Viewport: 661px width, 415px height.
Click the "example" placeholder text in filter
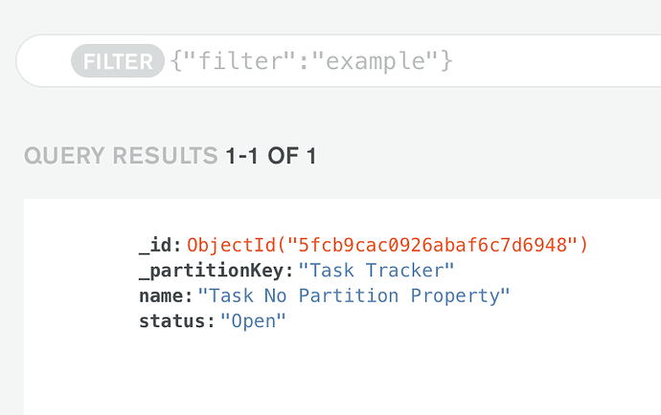(382, 62)
